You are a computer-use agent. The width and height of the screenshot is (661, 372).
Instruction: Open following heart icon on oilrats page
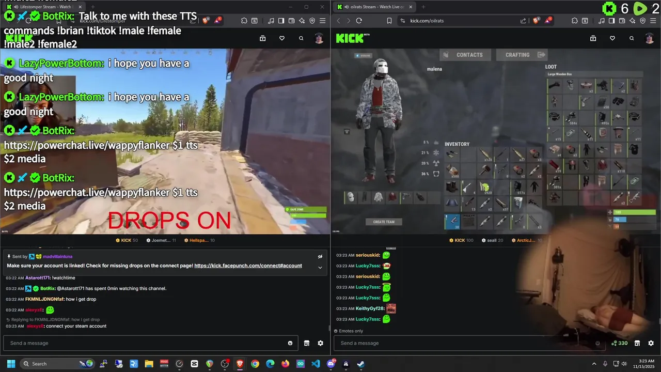point(612,38)
